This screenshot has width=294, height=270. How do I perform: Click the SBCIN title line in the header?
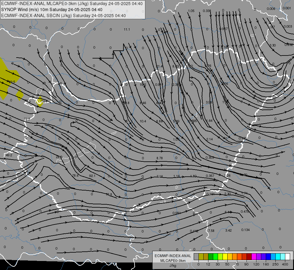point(63,16)
